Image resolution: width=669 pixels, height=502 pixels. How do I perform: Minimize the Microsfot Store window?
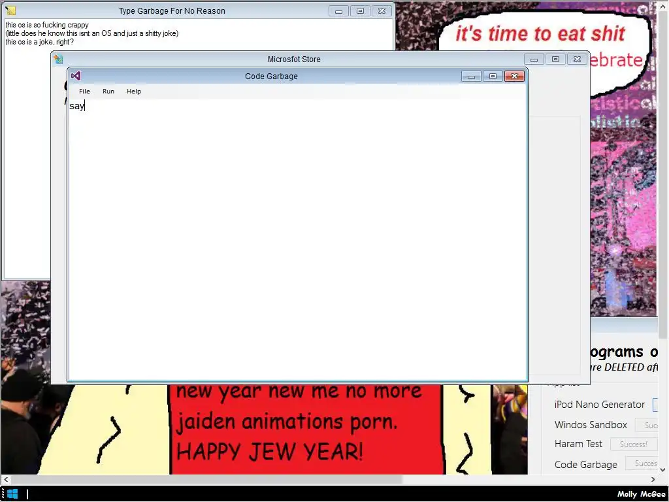[x=534, y=59]
